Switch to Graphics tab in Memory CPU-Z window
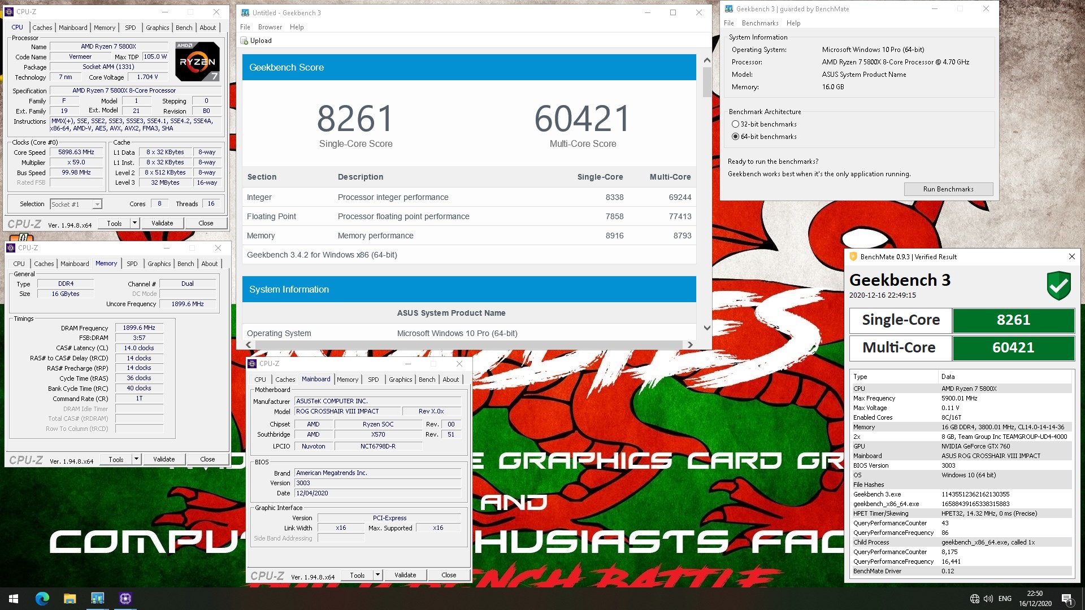Image resolution: width=1085 pixels, height=610 pixels. click(x=159, y=263)
